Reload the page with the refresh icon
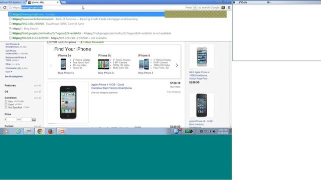 tap(5, 7)
